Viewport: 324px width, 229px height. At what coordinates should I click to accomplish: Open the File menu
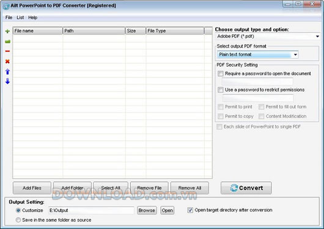pyautogui.click(x=9, y=18)
